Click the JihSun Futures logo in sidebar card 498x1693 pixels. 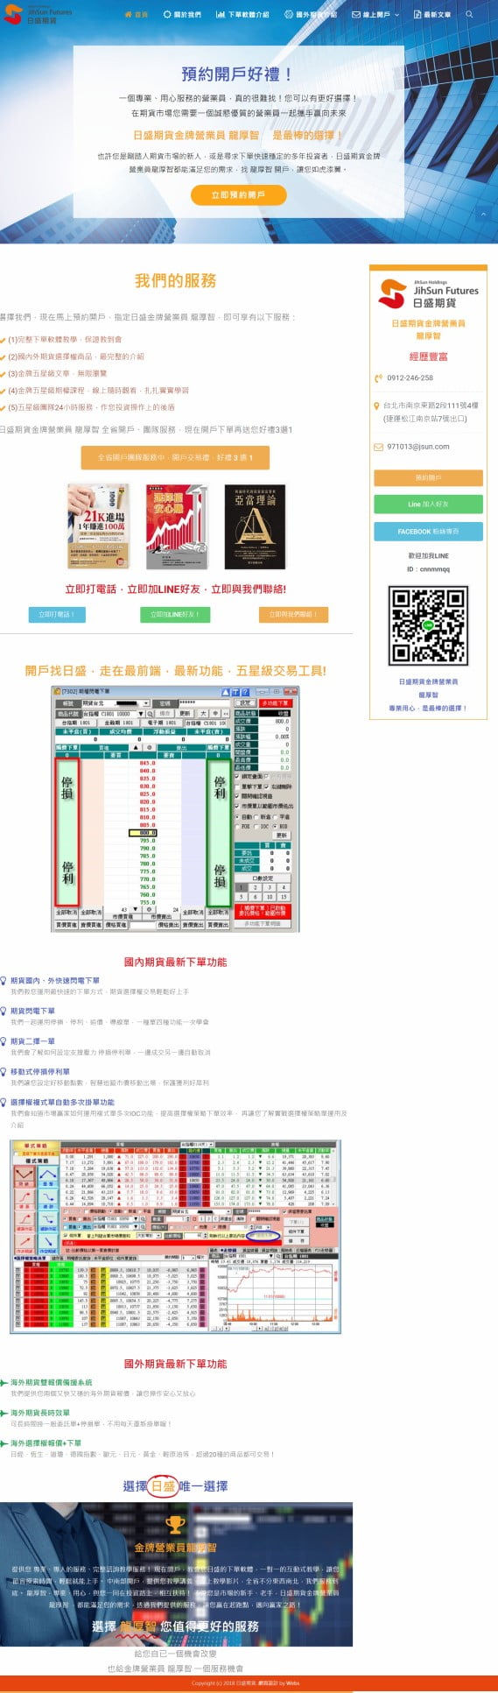(x=428, y=293)
